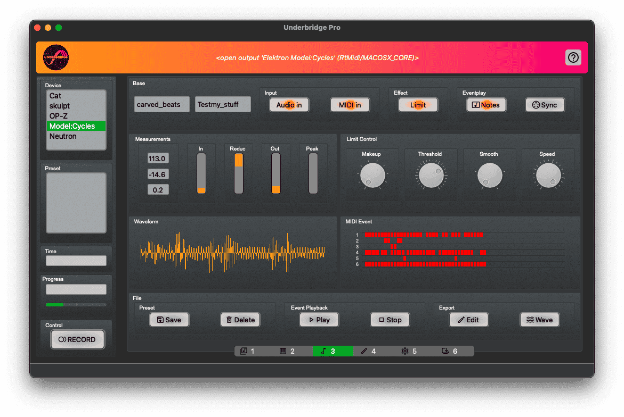Viewport: 624px width, 417px height.
Task: Delete the preset with Delete button
Action: tap(240, 320)
